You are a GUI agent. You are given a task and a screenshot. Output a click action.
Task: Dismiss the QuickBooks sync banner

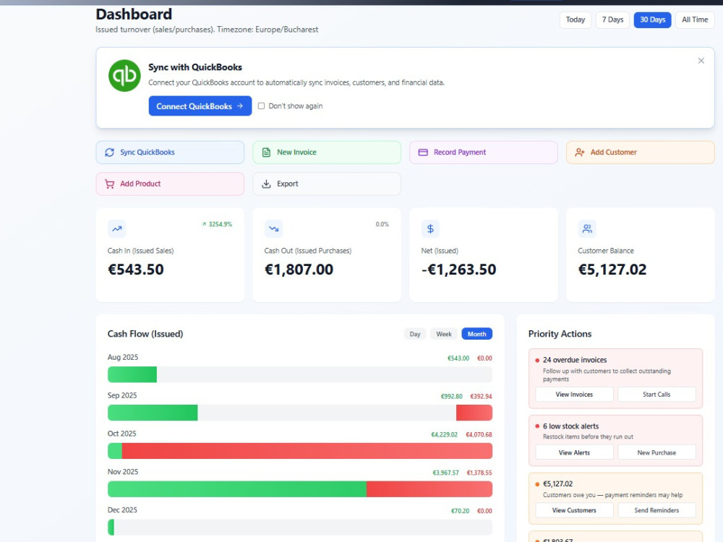click(701, 61)
